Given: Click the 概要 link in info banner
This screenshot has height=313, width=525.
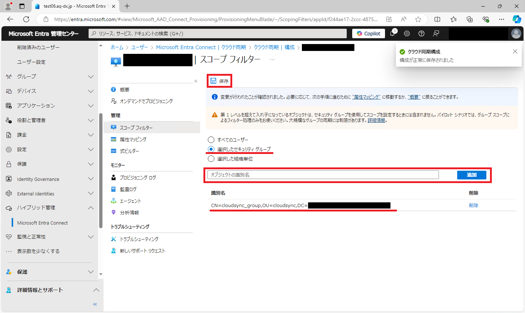Looking at the screenshot, I should click(x=414, y=97).
